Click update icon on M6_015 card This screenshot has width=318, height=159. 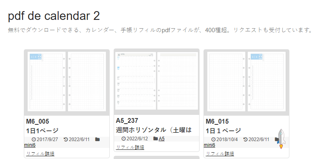click(245, 140)
